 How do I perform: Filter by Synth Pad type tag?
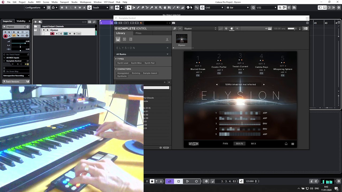(149, 63)
